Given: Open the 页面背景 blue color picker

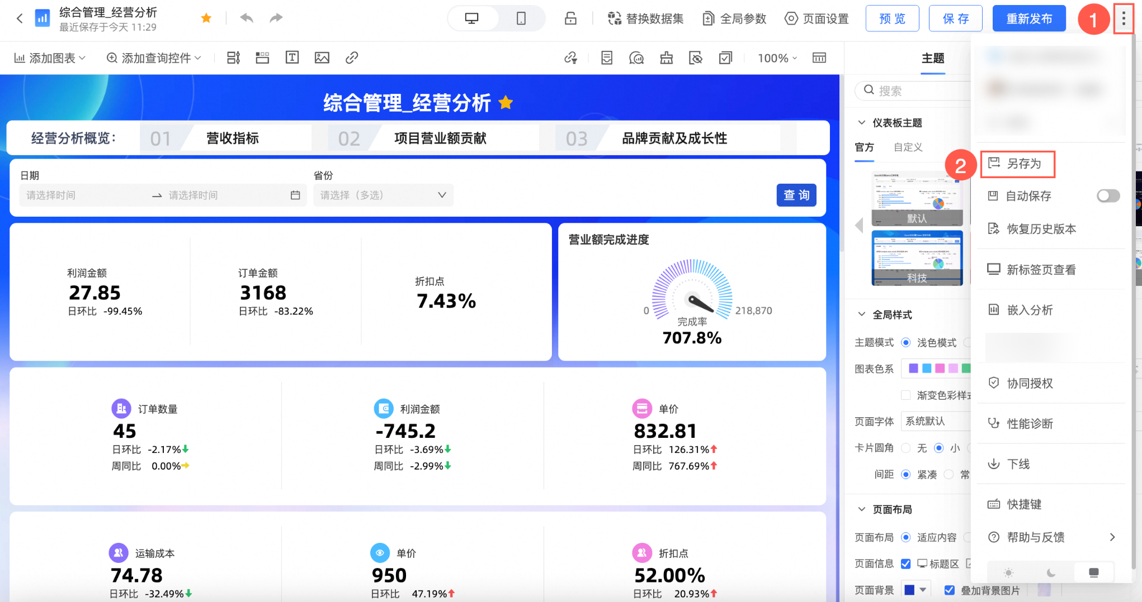Looking at the screenshot, I should pyautogui.click(x=915, y=590).
